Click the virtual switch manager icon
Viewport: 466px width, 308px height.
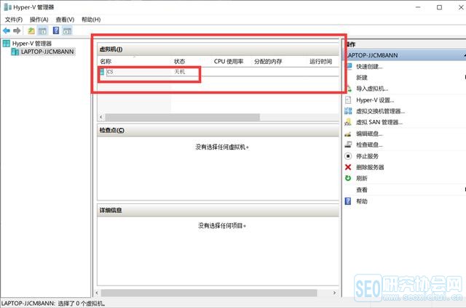point(348,111)
